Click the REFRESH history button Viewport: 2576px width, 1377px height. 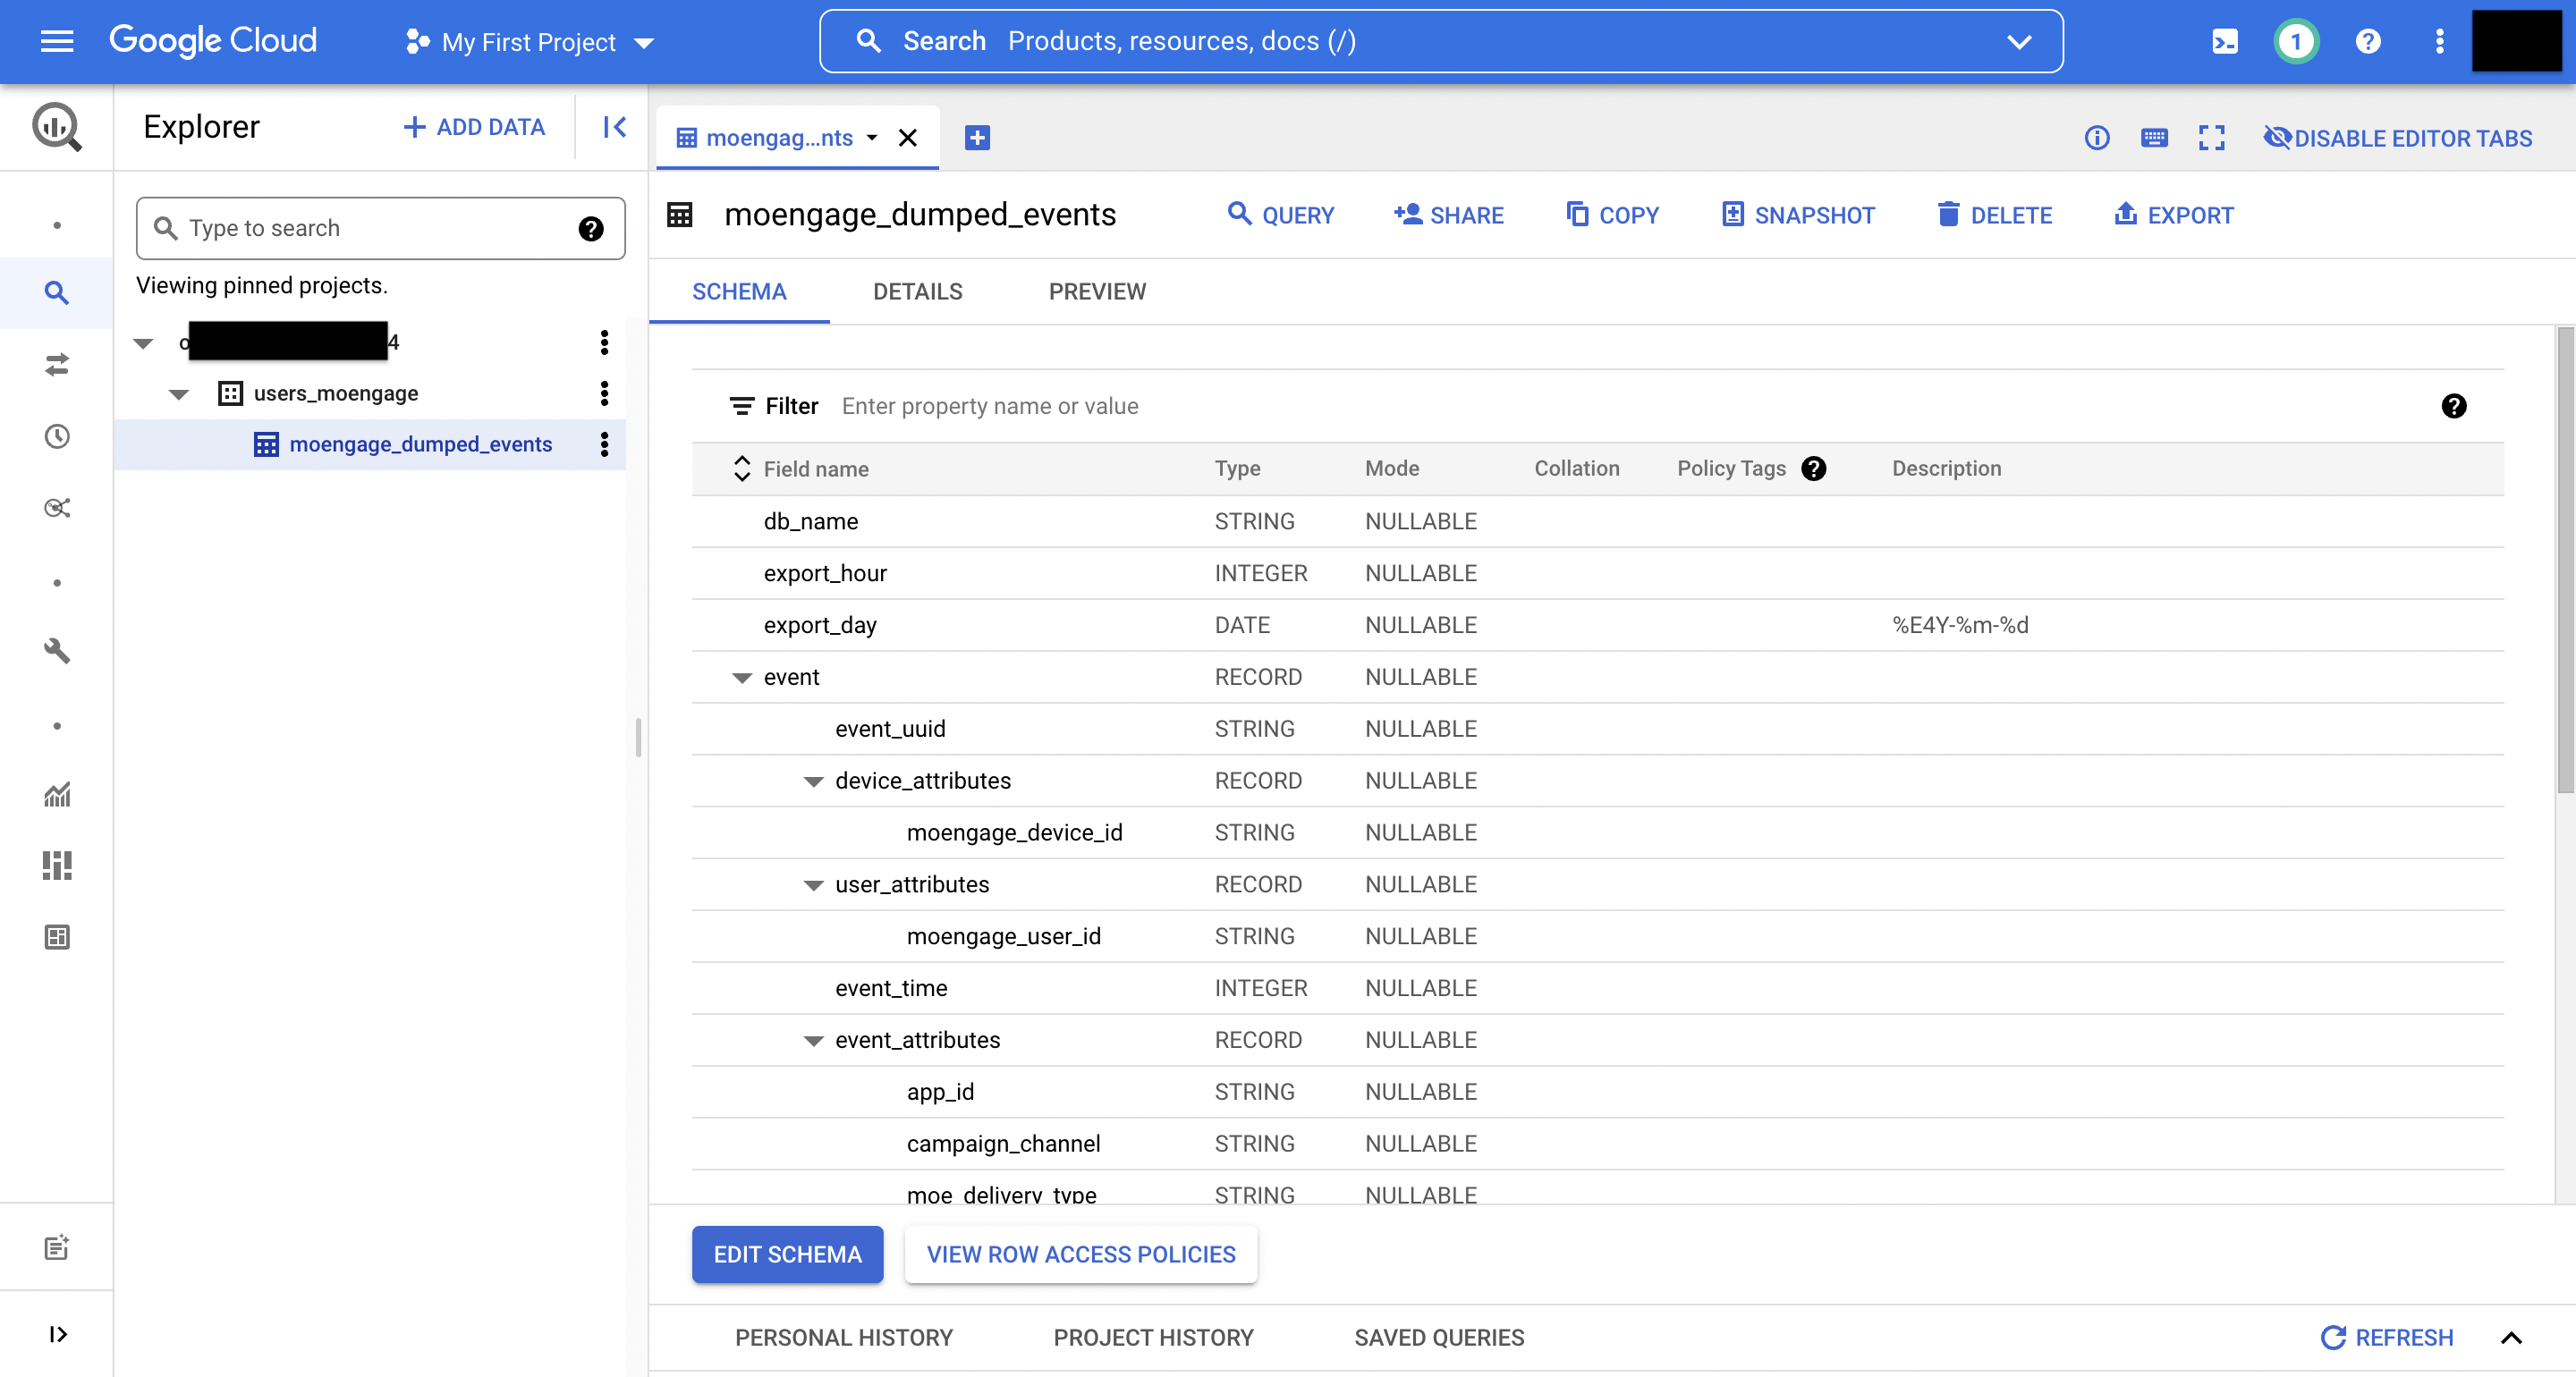pos(2386,1337)
